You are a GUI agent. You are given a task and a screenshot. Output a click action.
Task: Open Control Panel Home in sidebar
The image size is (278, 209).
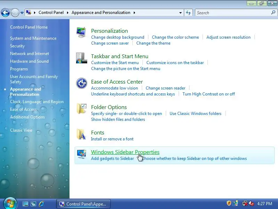tap(29, 27)
